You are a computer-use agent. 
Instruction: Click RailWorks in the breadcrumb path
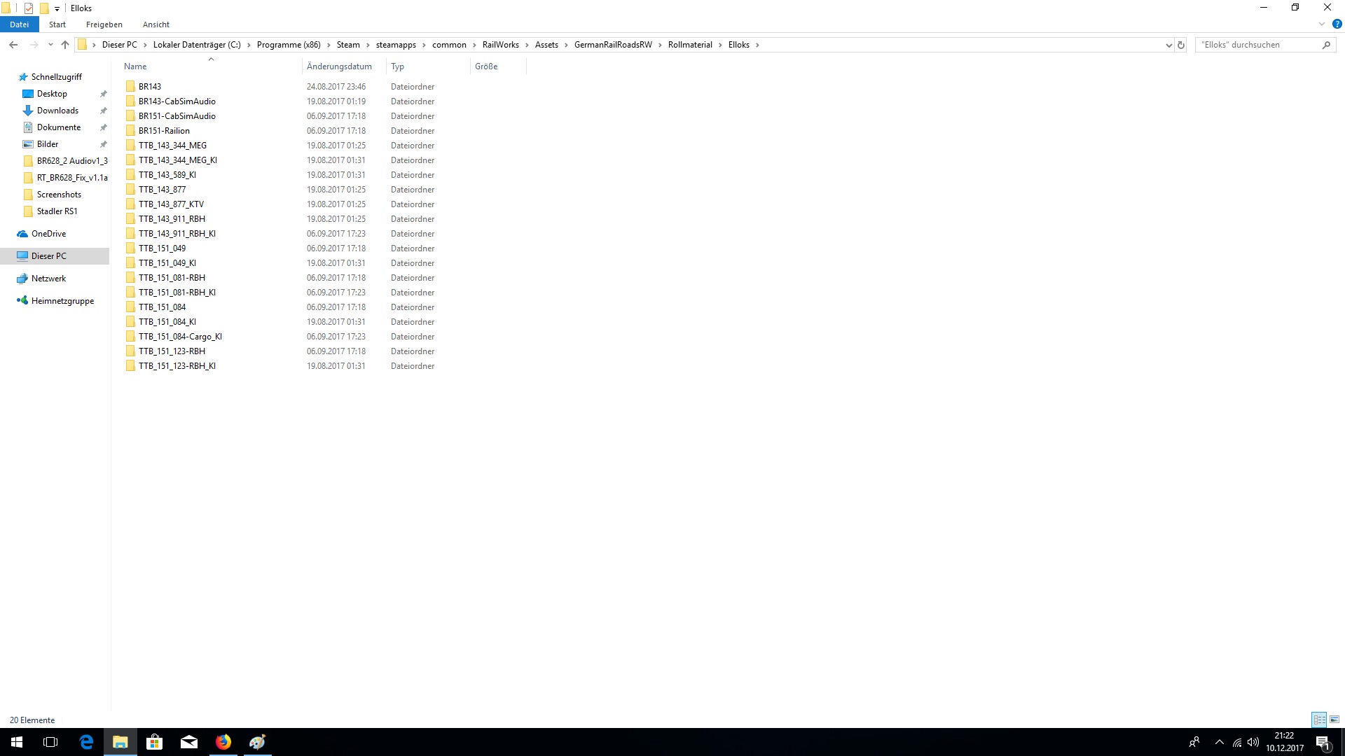(x=500, y=45)
